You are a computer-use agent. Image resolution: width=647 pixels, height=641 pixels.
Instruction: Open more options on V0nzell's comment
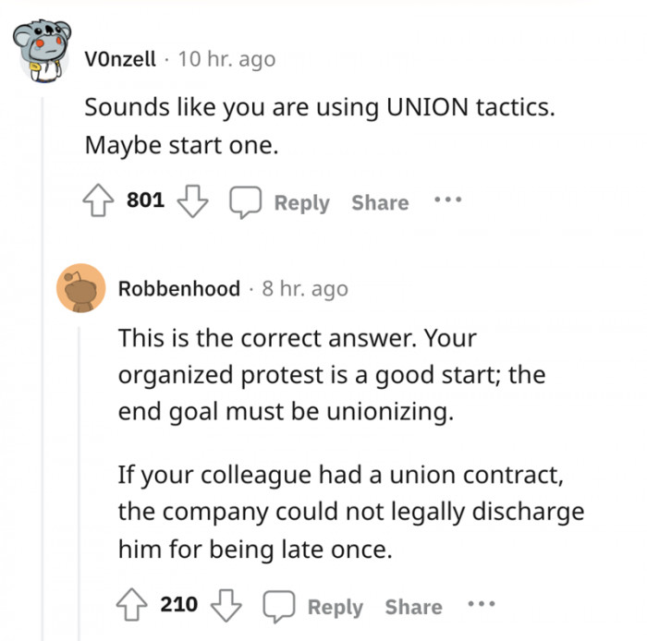coord(449,201)
